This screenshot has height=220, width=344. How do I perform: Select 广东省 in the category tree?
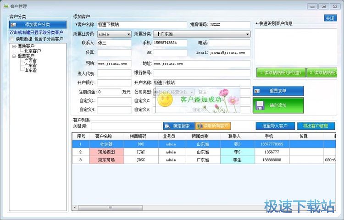(x=30, y=65)
